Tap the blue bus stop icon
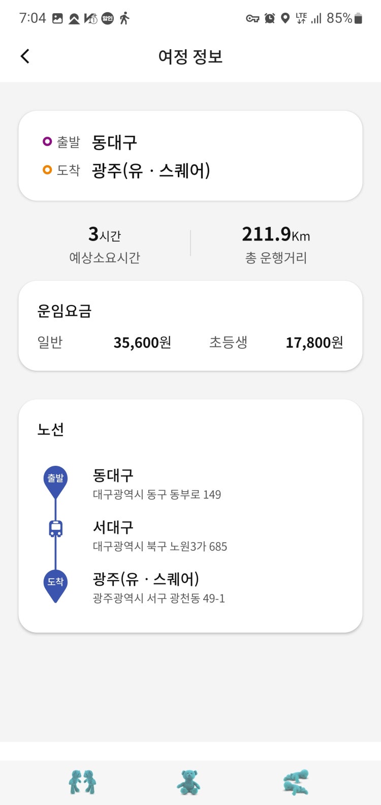This screenshot has height=805, width=381. 55,528
